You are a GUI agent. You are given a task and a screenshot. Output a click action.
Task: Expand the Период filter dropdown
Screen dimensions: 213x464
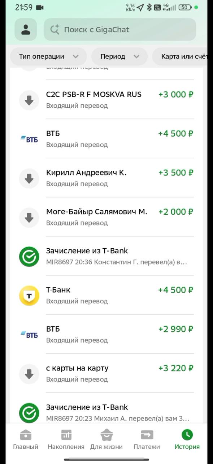119,57
